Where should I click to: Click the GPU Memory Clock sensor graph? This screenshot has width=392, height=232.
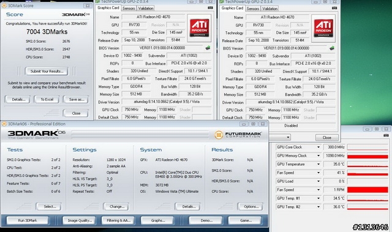click(367, 155)
